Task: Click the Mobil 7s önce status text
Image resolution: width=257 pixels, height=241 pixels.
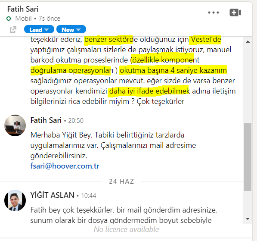Action: pyautogui.click(x=38, y=19)
